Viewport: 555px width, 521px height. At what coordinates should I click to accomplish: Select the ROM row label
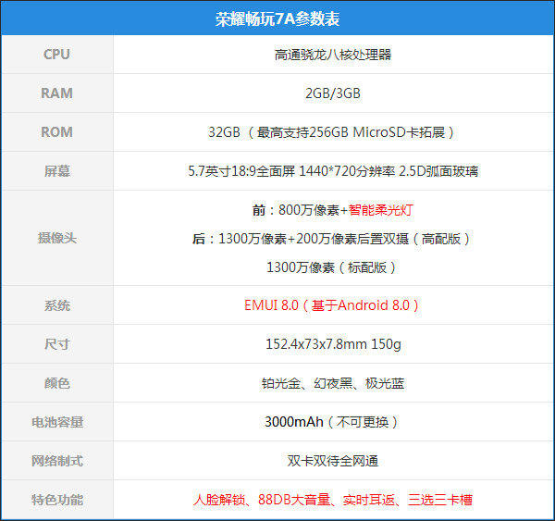coord(56,132)
